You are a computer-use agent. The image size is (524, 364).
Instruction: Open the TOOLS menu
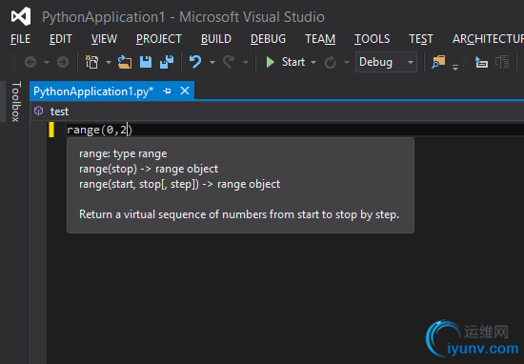pos(372,39)
